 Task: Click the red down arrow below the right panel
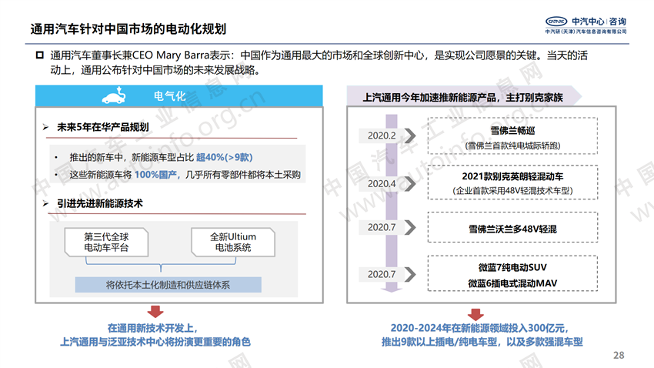(475, 315)
